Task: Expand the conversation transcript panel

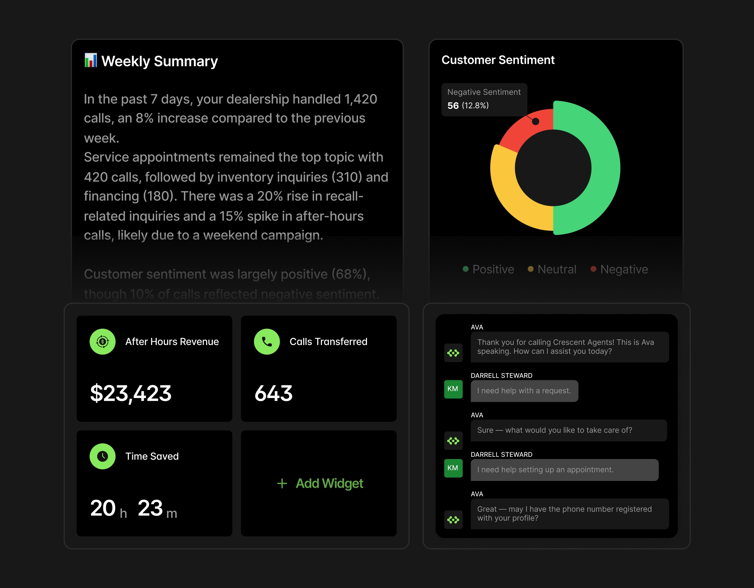Action: [555, 427]
